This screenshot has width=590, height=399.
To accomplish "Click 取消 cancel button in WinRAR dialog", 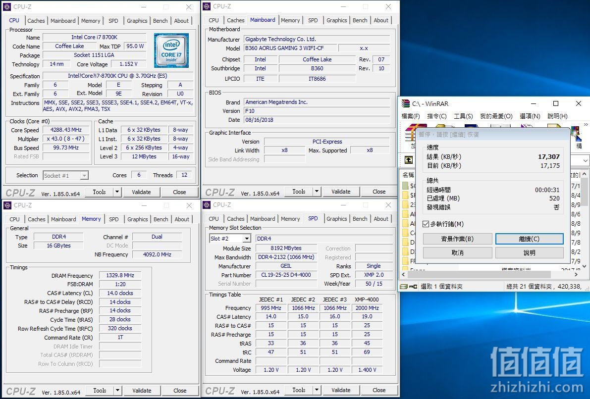I will point(458,252).
